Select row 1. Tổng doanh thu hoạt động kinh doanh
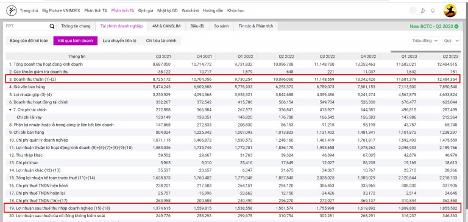This screenshot has width=468, height=222. click(x=233, y=64)
